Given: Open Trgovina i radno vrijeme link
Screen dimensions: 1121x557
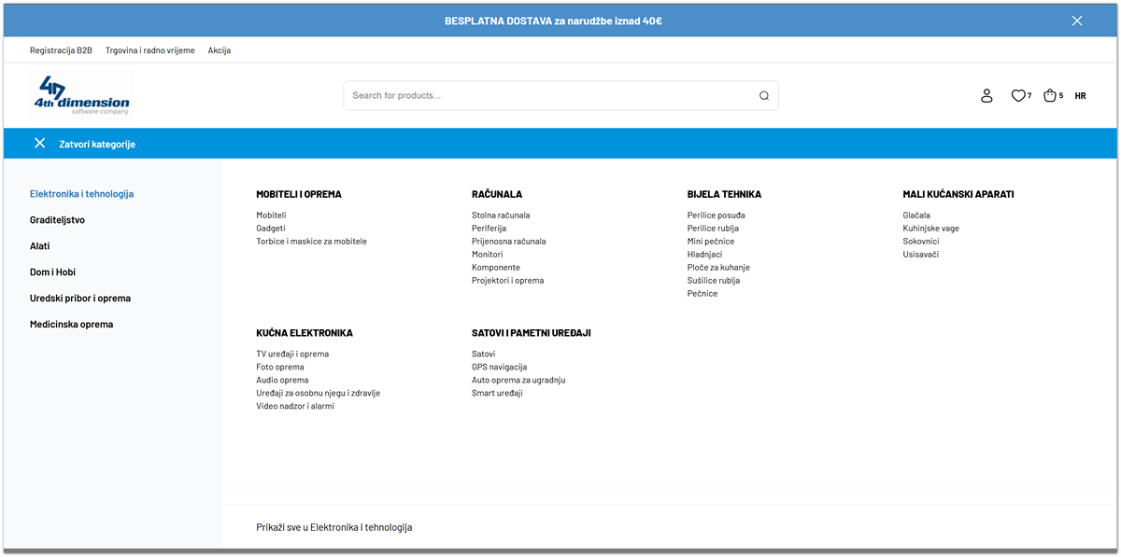Looking at the screenshot, I should click(x=149, y=50).
